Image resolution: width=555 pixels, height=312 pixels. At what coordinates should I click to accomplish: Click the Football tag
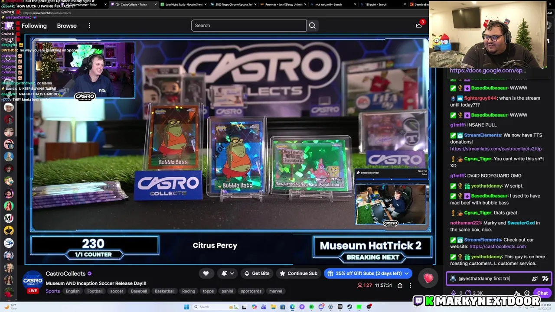[x=95, y=291]
